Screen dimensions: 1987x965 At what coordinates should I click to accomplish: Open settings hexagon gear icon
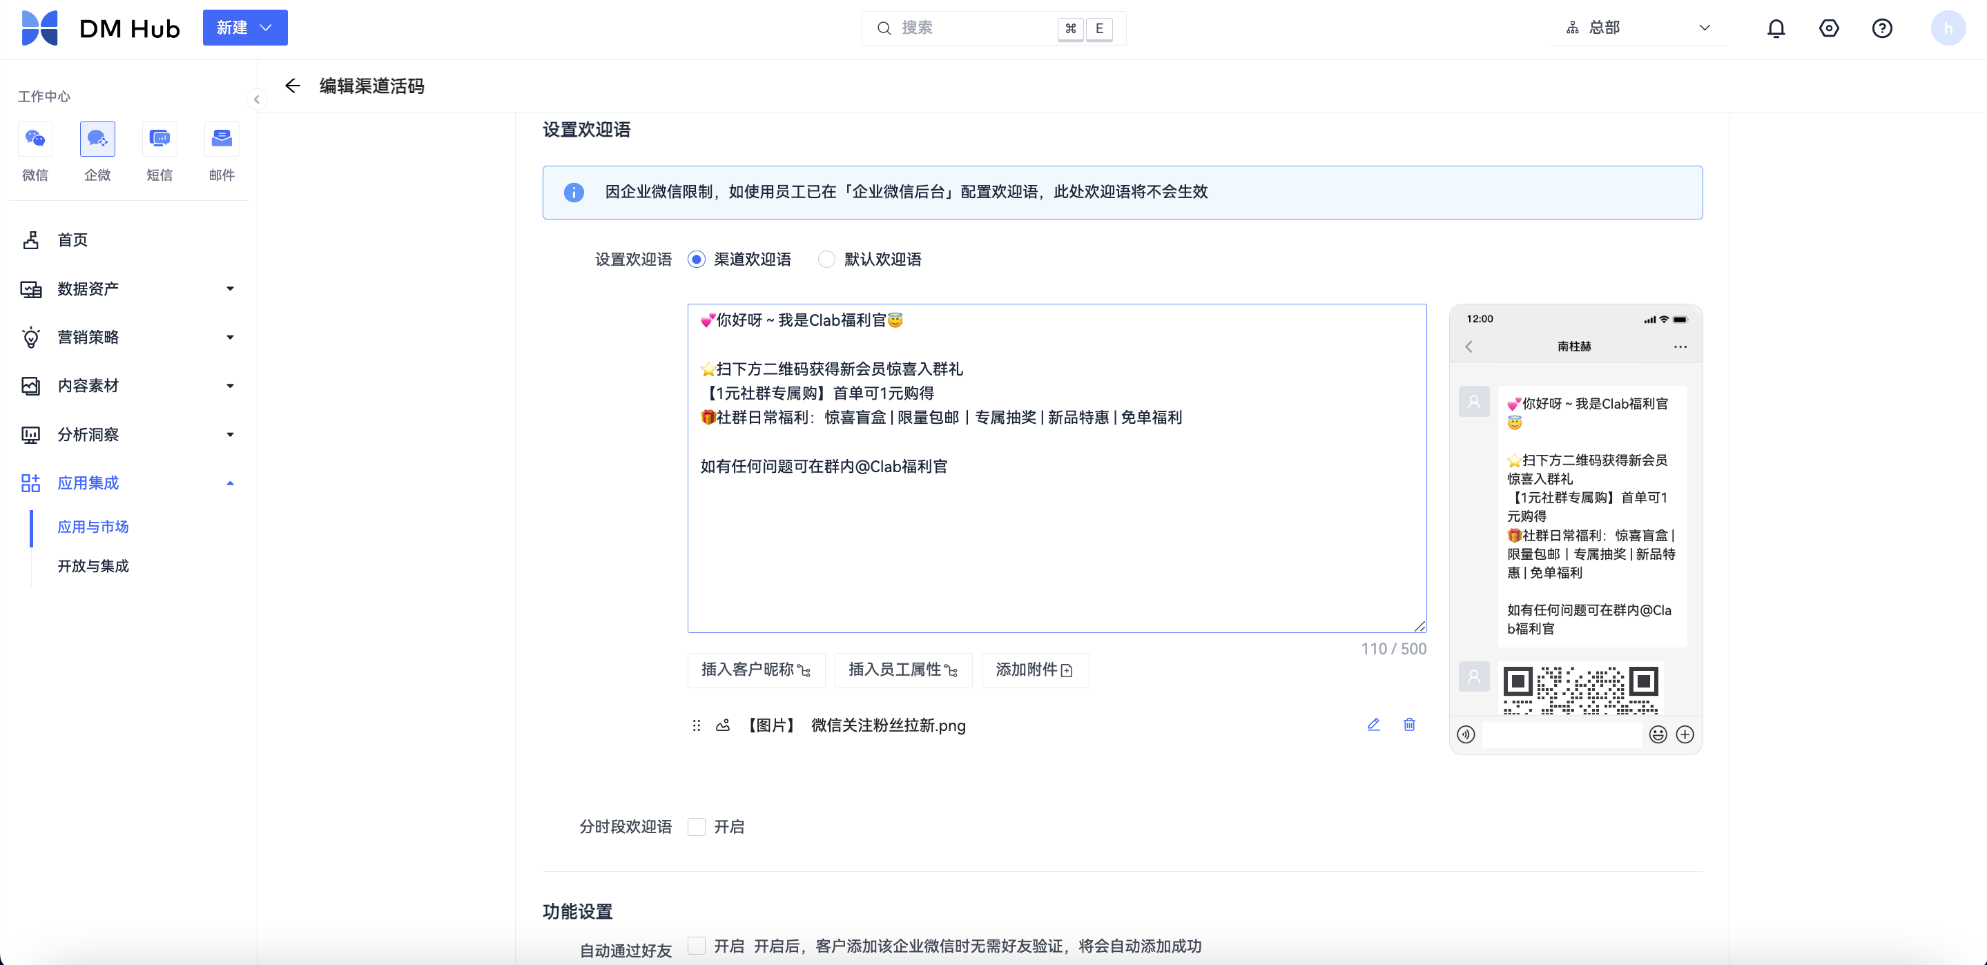click(1829, 28)
